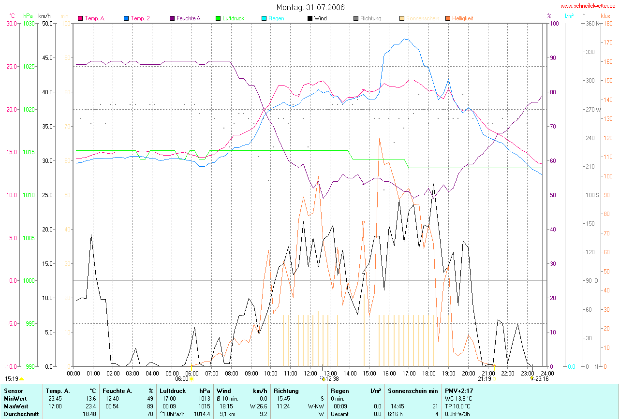Click the klux axis unit label
Viewport: 619px width, 419px height.
coord(605,16)
